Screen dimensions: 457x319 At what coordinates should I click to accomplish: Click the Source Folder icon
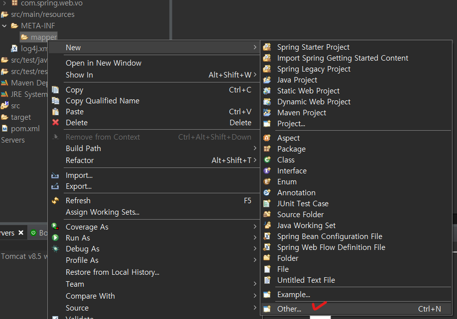[267, 214]
